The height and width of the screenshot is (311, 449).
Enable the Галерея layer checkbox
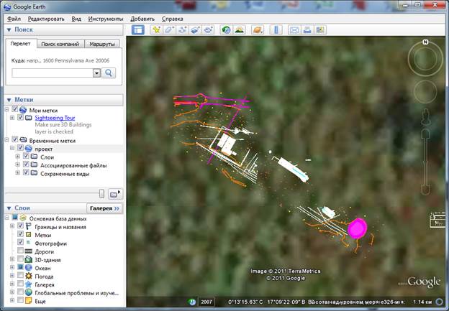(20, 284)
